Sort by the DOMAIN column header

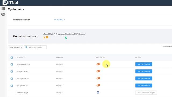20,57
